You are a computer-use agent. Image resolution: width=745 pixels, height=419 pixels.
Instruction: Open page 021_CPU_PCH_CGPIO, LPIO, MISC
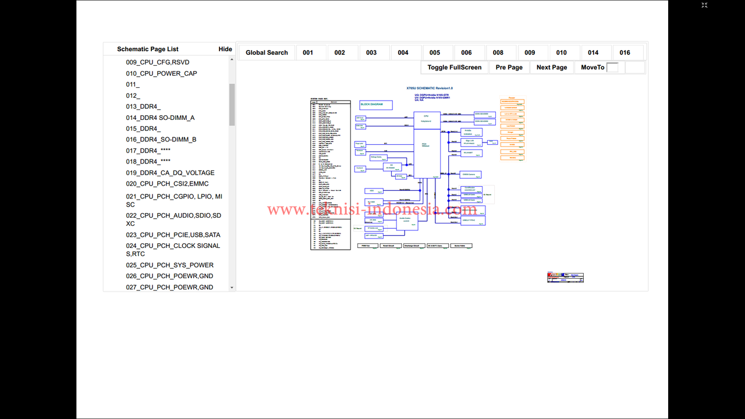pos(174,201)
